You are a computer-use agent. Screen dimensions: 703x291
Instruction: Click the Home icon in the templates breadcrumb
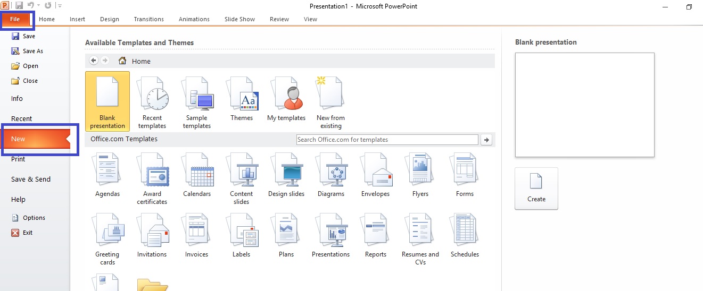(122, 61)
